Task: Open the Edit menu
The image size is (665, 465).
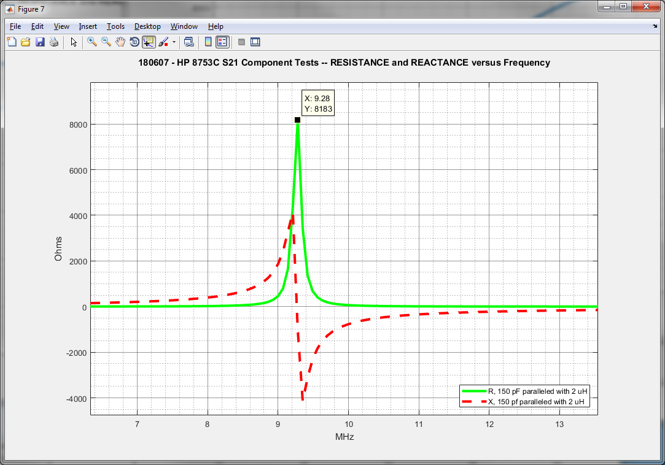Action: pyautogui.click(x=37, y=26)
